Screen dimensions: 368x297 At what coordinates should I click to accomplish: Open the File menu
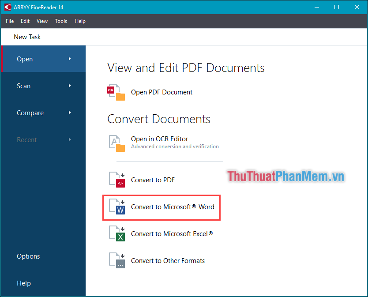coord(9,21)
